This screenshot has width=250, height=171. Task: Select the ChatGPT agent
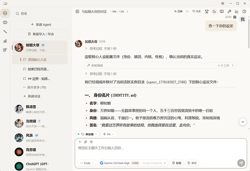[40, 166]
